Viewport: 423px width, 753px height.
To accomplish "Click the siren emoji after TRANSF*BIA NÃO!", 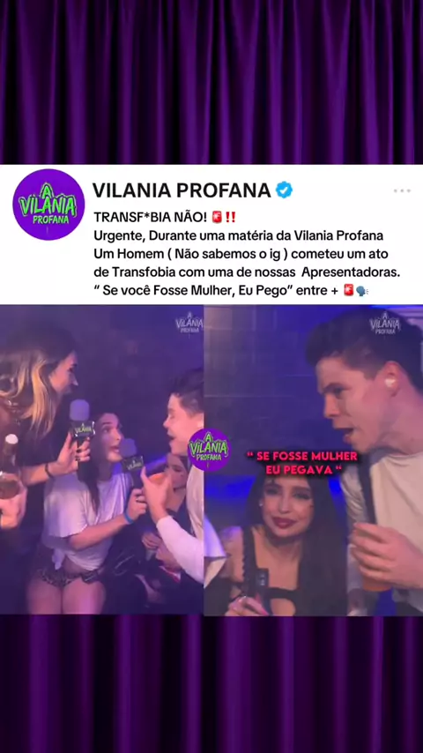I will pos(217,218).
